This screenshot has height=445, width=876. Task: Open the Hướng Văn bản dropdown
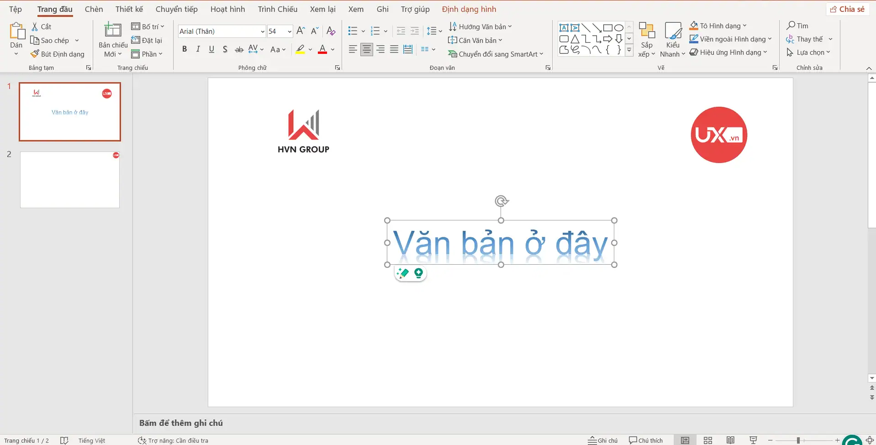click(480, 26)
